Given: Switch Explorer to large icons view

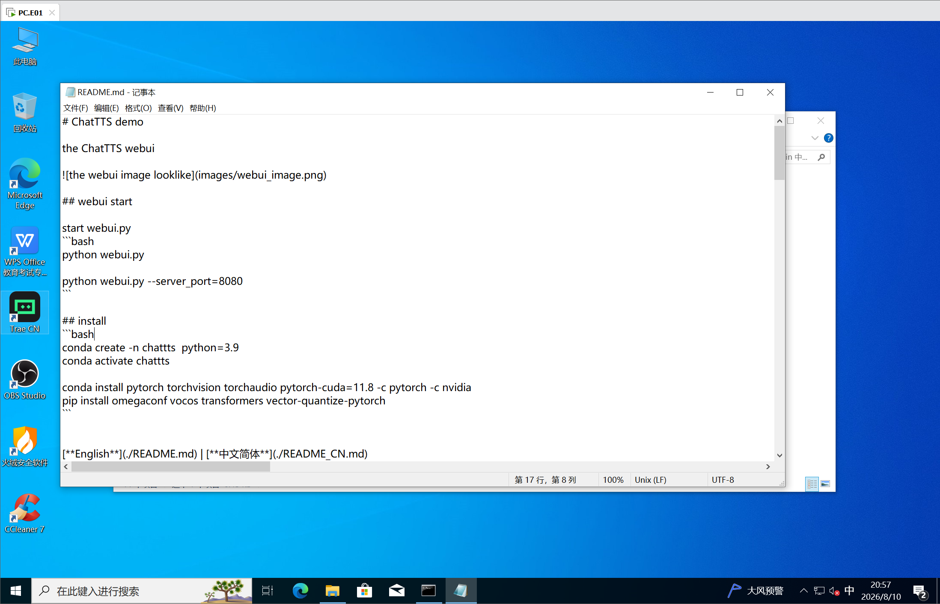Looking at the screenshot, I should tap(825, 484).
